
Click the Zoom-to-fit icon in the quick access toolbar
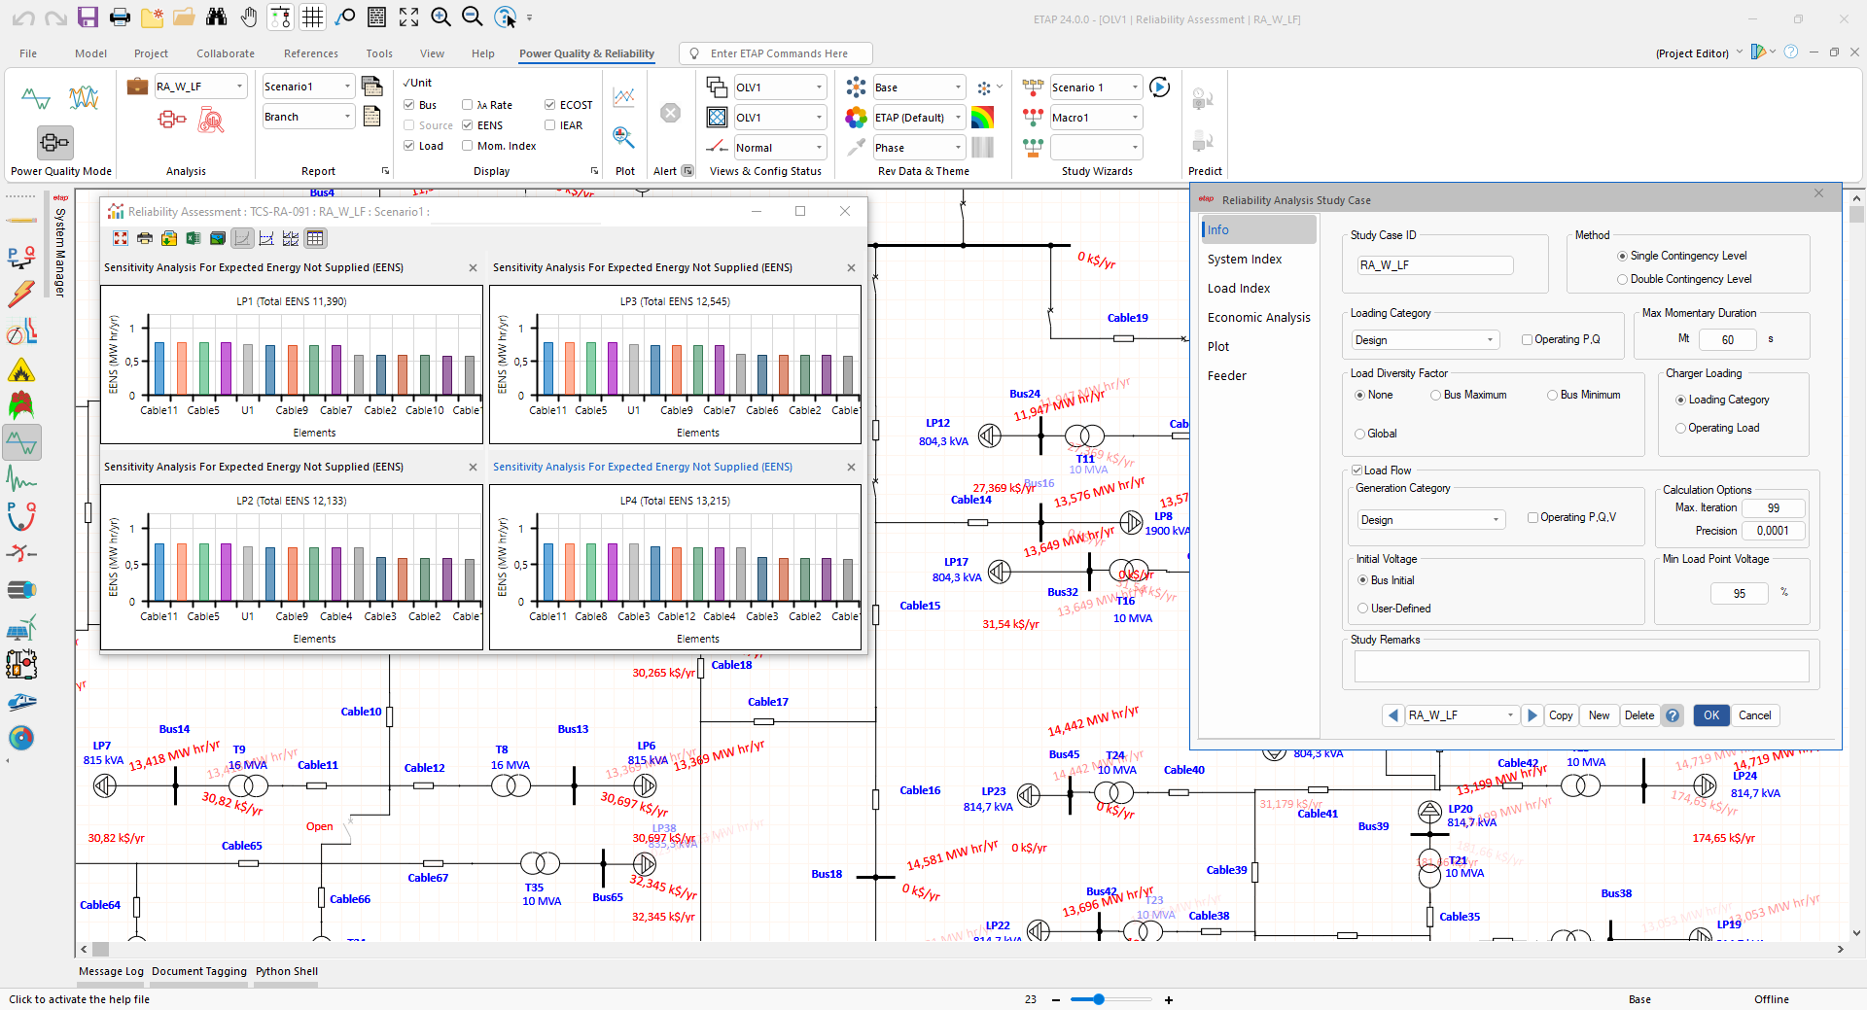(408, 17)
